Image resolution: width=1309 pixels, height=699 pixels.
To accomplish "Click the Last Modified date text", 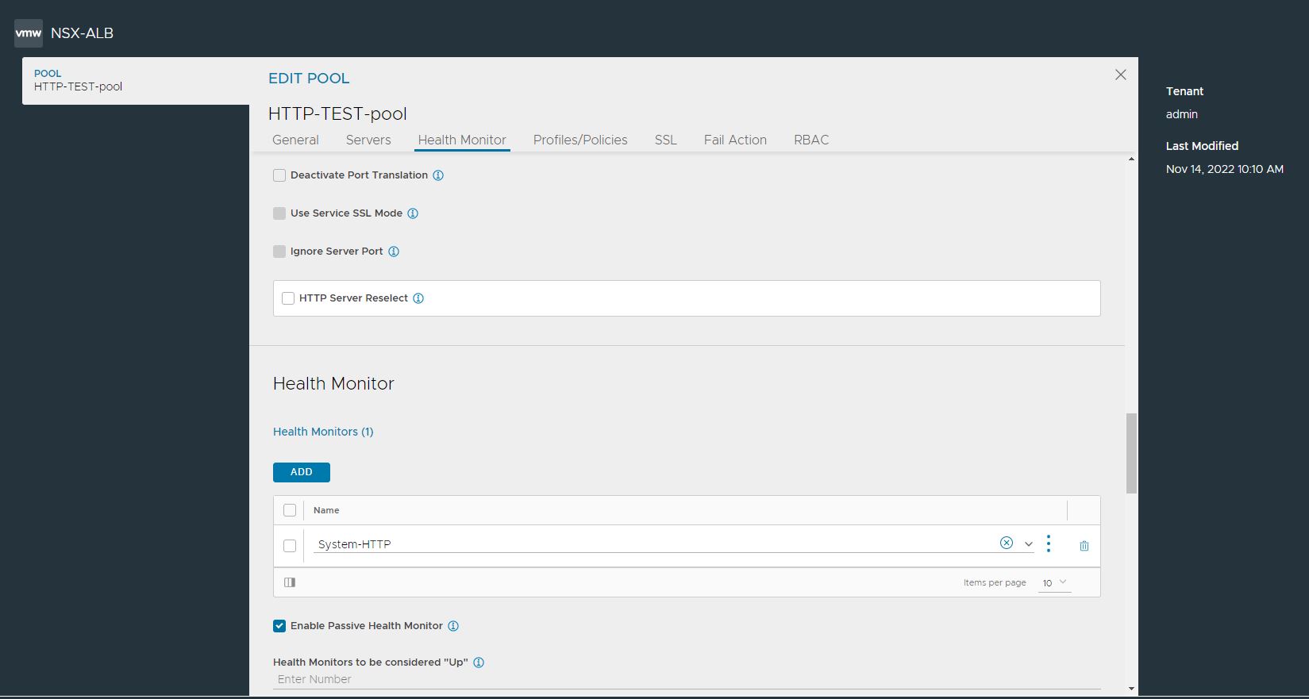I will click(x=1225, y=169).
